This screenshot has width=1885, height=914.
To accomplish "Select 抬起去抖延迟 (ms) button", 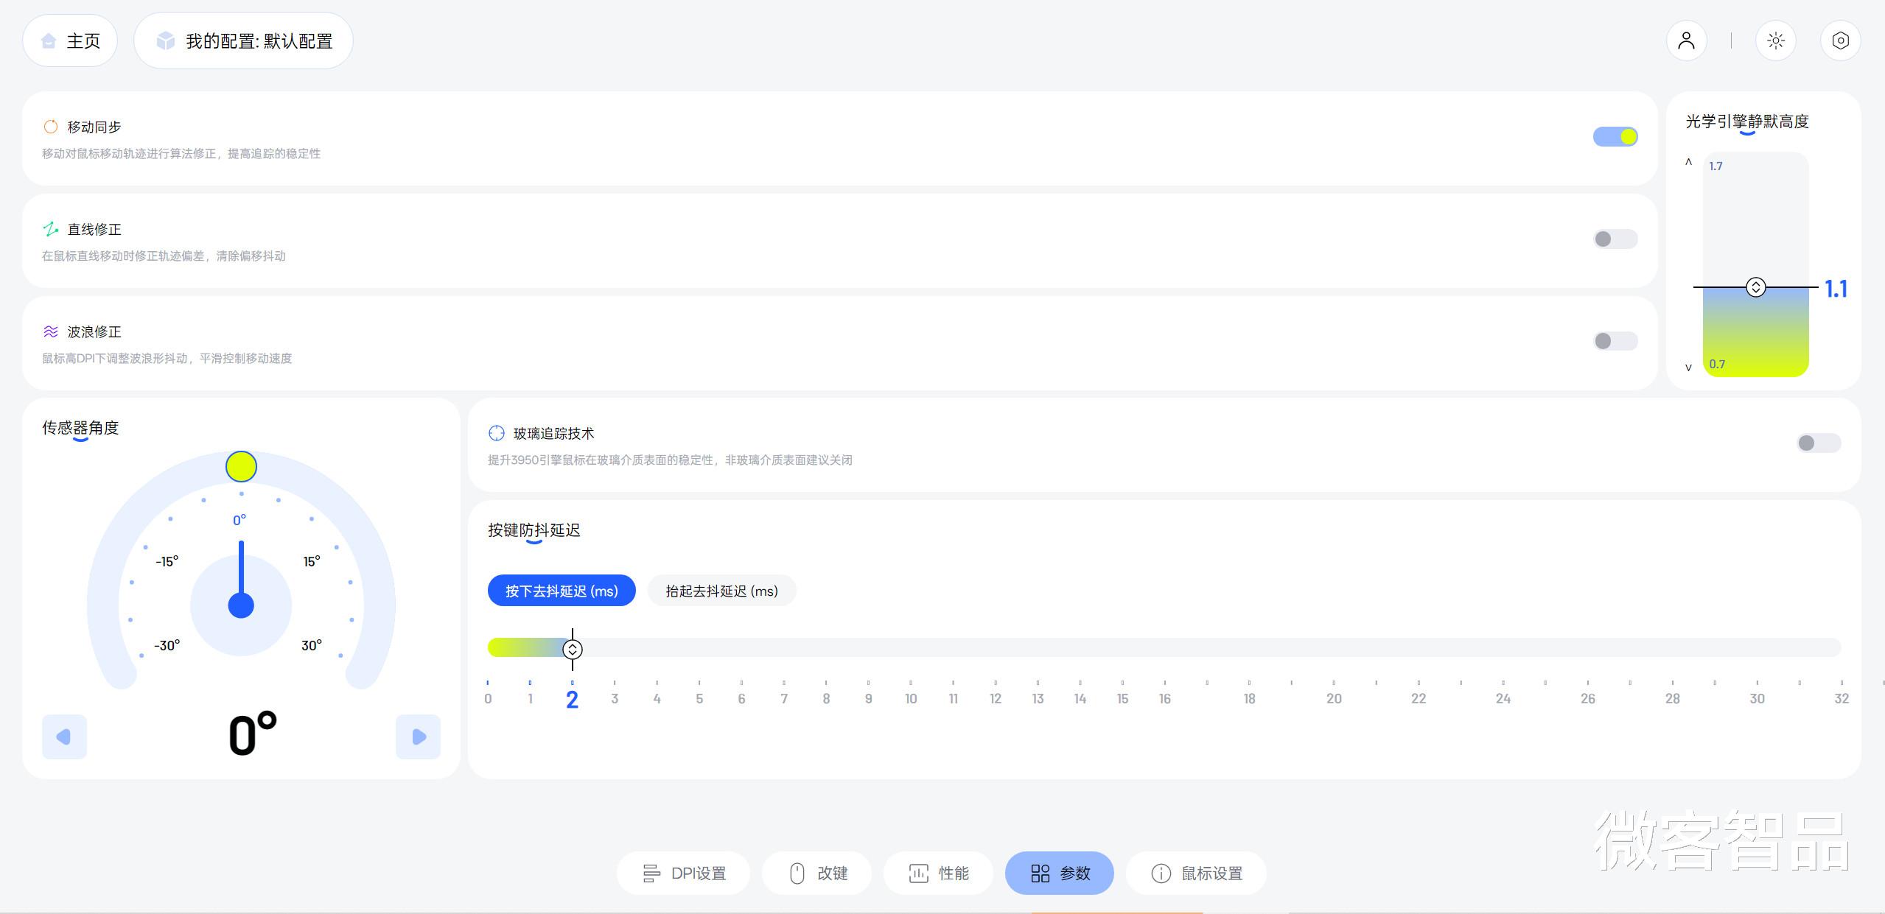I will point(721,591).
